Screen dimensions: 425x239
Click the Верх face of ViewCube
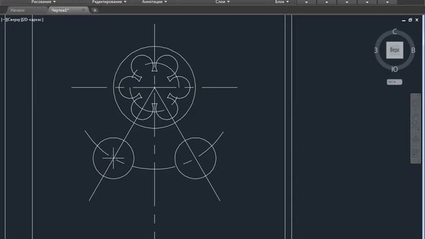[394, 50]
